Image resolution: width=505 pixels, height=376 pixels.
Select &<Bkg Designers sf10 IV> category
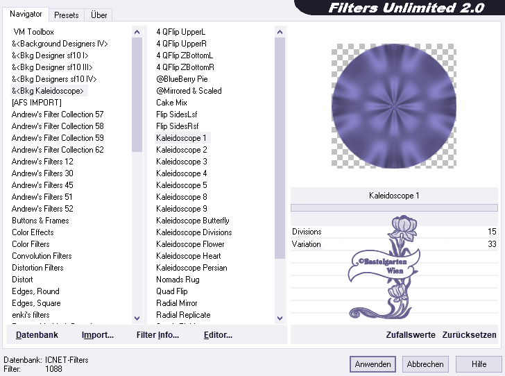pyautogui.click(x=54, y=79)
